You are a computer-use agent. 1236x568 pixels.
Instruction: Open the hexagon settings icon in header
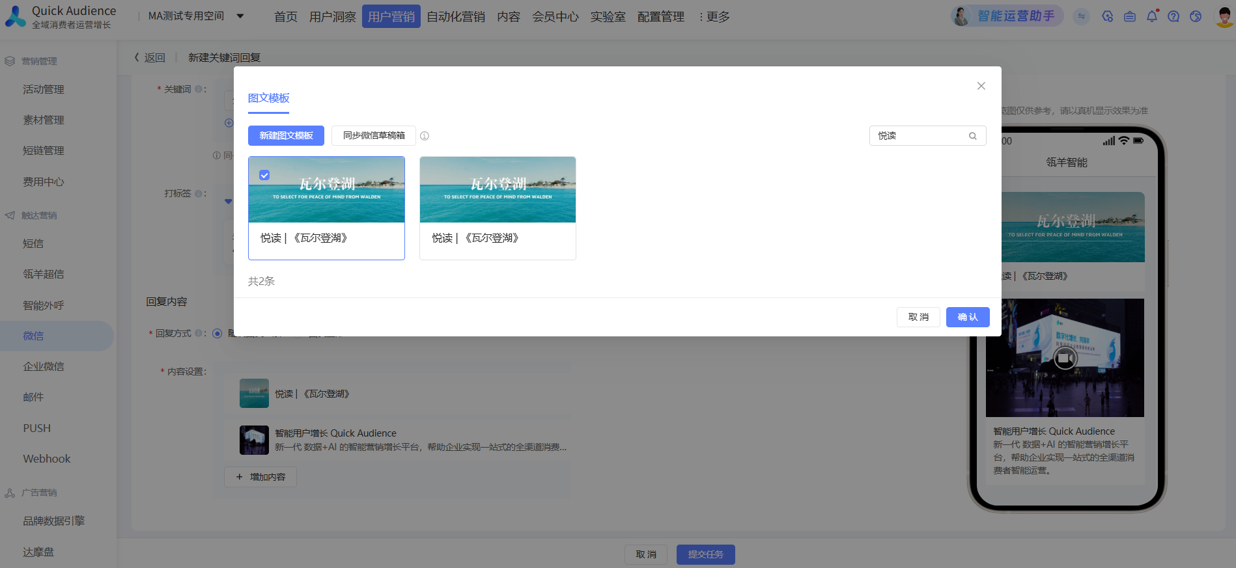[x=1108, y=16]
